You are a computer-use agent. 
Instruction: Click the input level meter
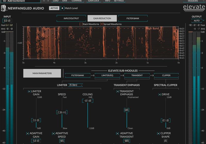click(10, 88)
